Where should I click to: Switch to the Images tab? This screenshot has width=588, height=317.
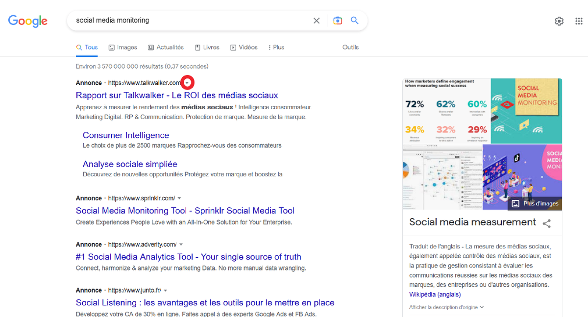[122, 48]
